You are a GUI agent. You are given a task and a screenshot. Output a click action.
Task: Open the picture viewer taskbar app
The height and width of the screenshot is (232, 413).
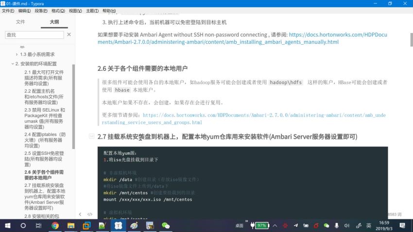pos(150,226)
